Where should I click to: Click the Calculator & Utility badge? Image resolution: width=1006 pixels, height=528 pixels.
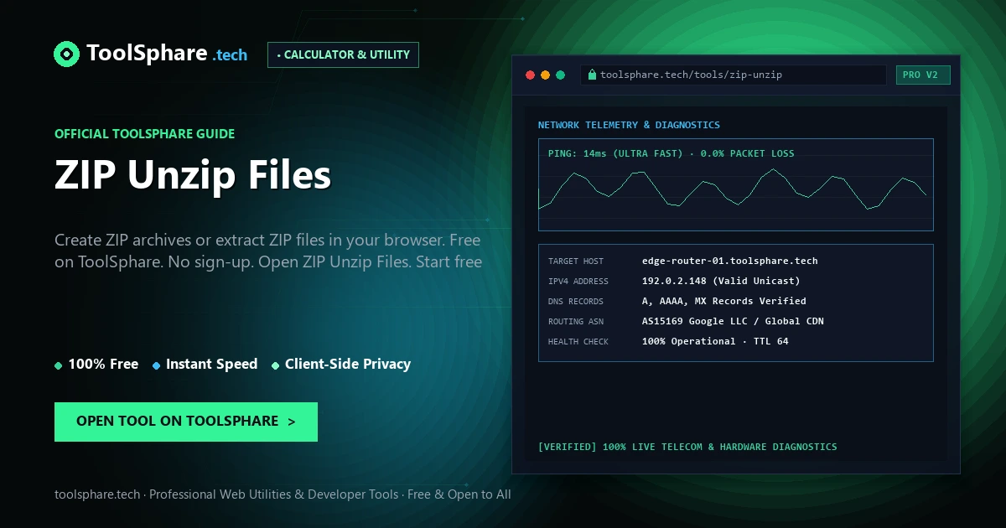(x=343, y=54)
